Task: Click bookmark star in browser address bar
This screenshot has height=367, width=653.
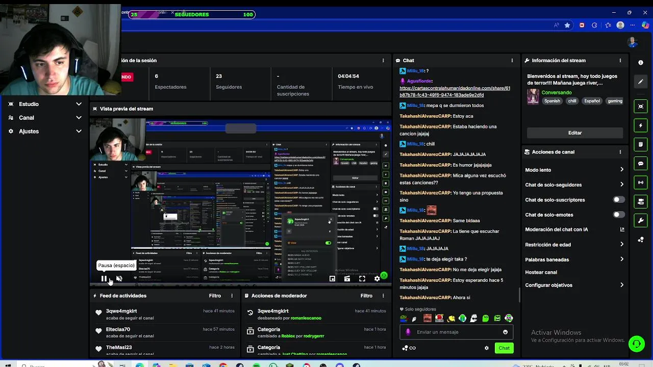Action: click(567, 25)
